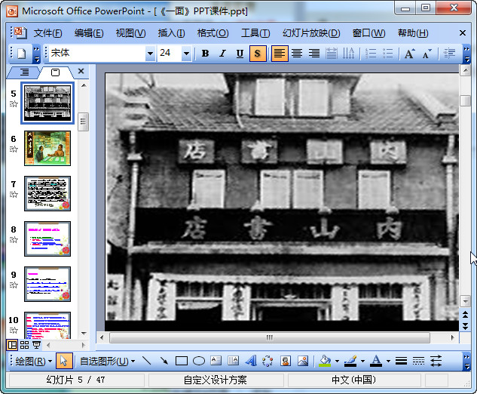Select slide 7 thumbnail
Screen dimensions: 477x394
[x=47, y=193]
